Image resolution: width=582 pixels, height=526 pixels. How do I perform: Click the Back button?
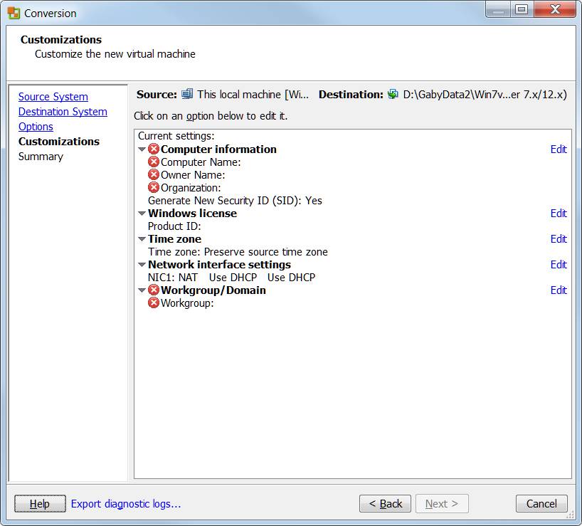click(385, 503)
